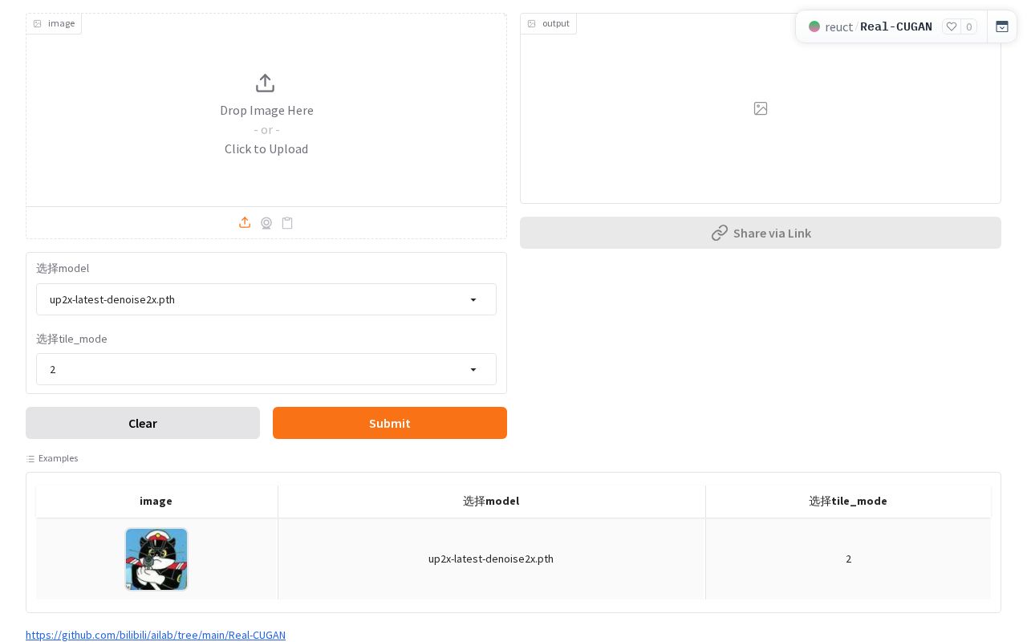
Task: Click the Click to Upload text
Action: tap(266, 148)
